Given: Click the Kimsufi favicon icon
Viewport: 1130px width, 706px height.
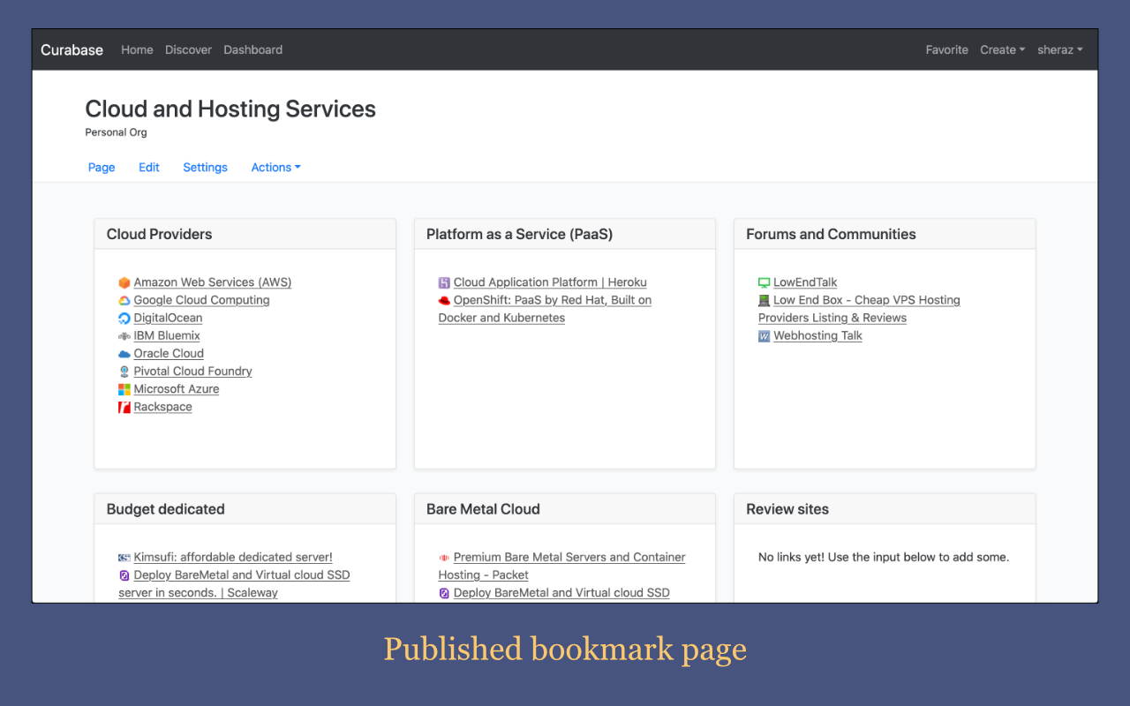Looking at the screenshot, I should (x=124, y=558).
